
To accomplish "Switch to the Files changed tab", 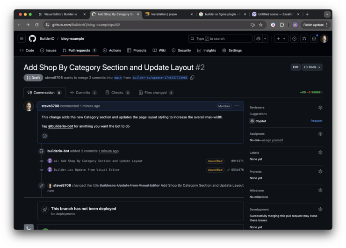I will point(156,93).
